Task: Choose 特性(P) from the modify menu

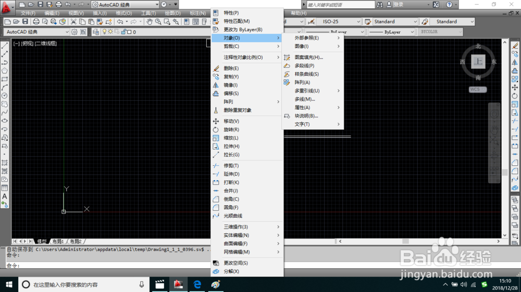Action: pos(247,12)
